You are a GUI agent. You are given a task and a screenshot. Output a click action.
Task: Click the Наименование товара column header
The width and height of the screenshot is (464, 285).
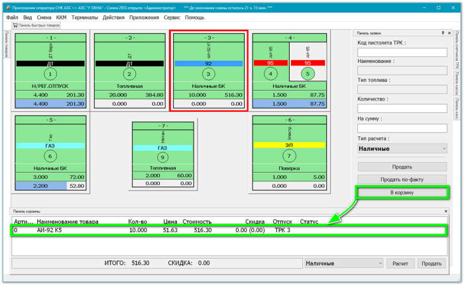(68, 222)
